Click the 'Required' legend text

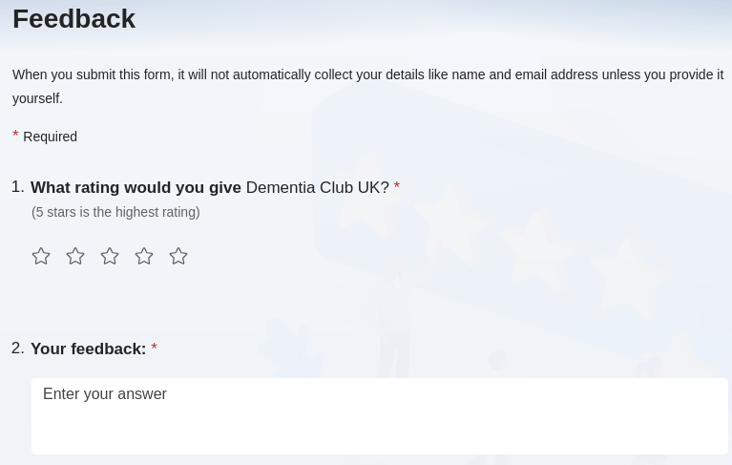(x=50, y=137)
